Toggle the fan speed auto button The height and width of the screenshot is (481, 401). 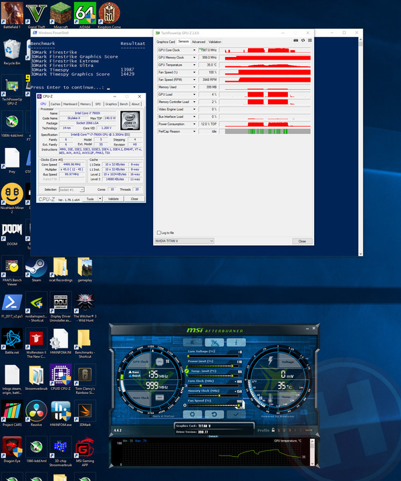pos(242,406)
